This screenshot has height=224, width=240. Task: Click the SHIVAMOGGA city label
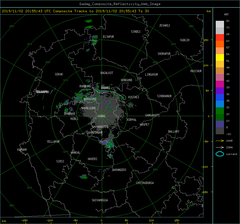click(100, 200)
